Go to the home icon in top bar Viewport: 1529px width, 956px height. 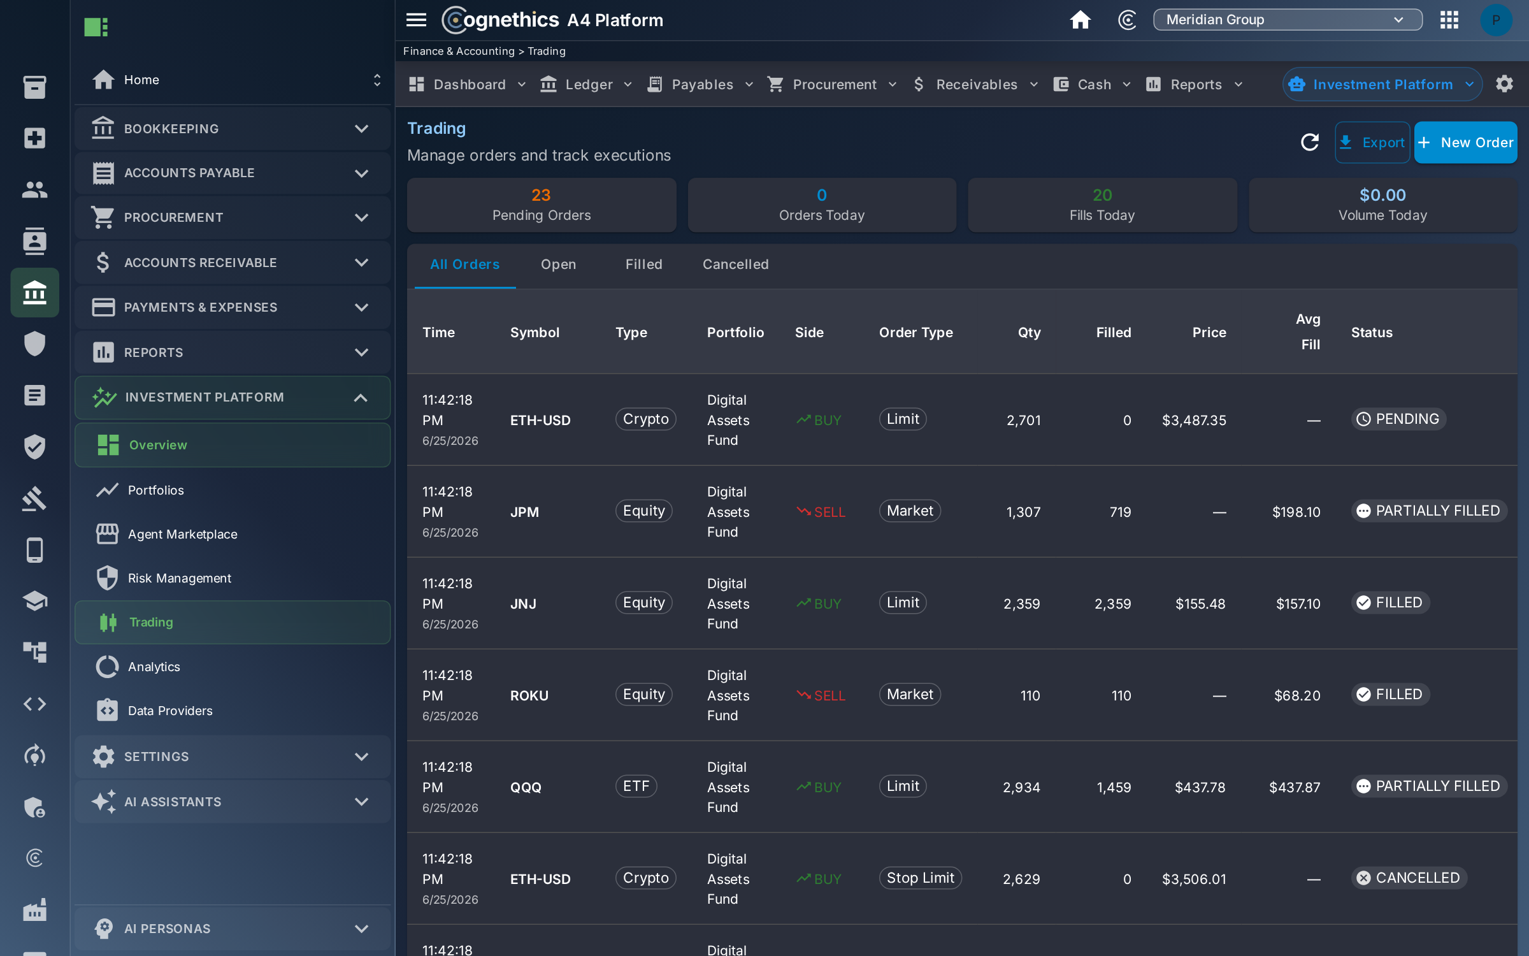(x=1080, y=20)
